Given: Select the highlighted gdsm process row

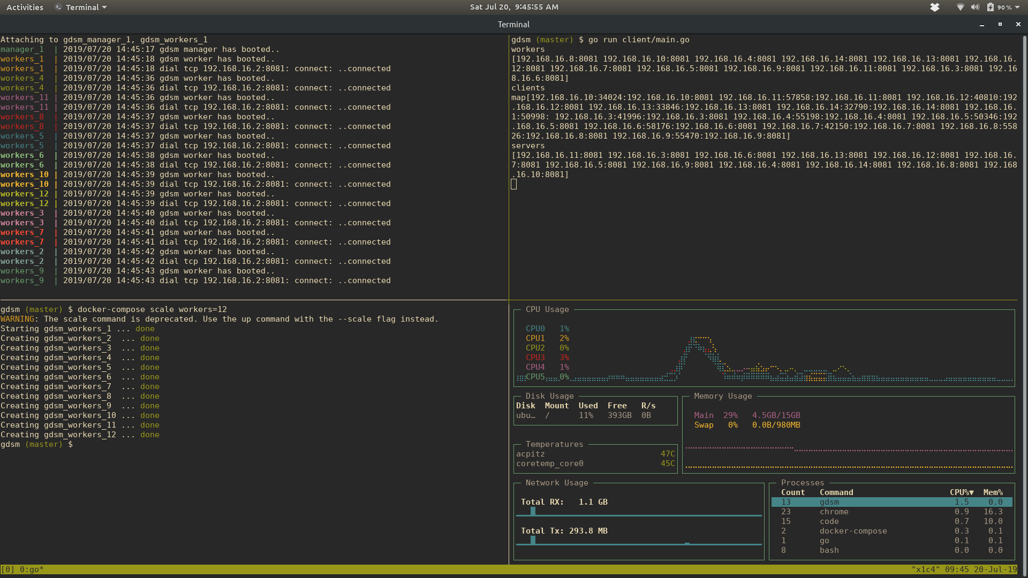Looking at the screenshot, I should point(891,502).
